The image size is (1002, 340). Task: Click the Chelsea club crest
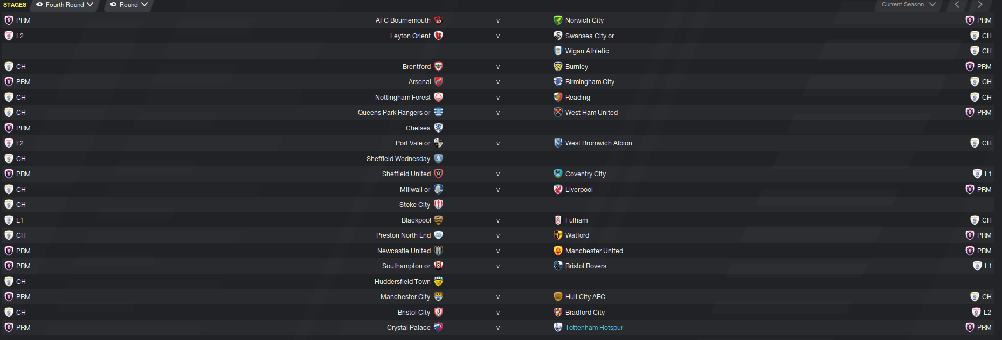tap(438, 128)
